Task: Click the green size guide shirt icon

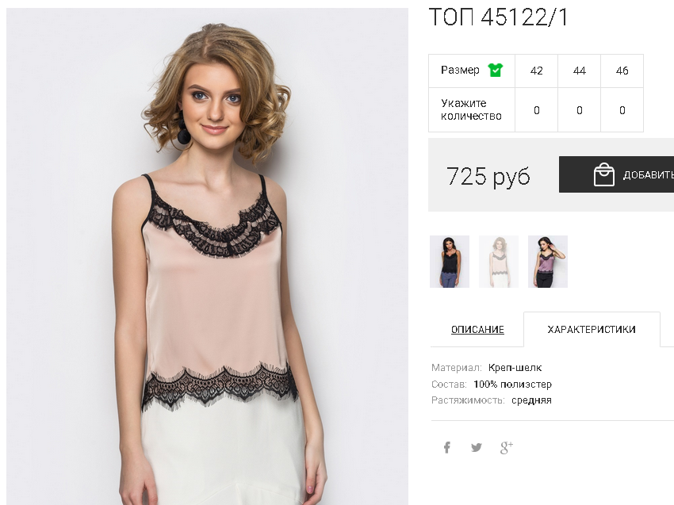Action: coord(495,70)
